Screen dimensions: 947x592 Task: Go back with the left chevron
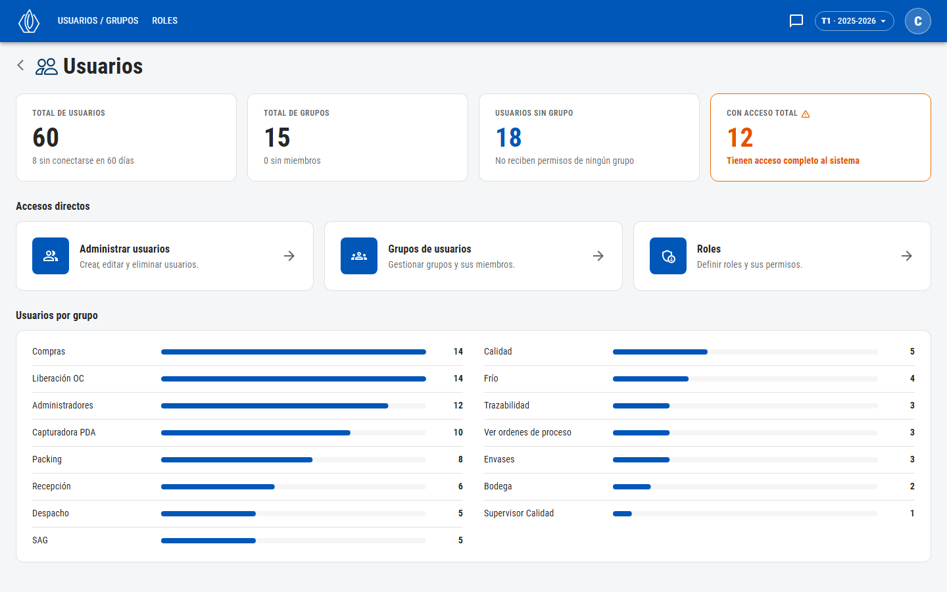(21, 65)
